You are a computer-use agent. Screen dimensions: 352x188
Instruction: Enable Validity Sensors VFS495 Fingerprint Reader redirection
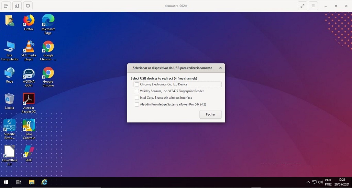(137, 91)
